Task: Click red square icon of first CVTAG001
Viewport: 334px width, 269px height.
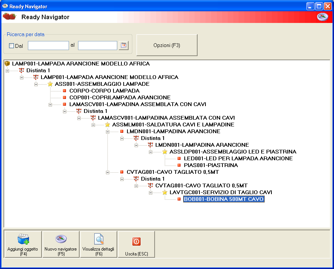Action: click(x=122, y=172)
